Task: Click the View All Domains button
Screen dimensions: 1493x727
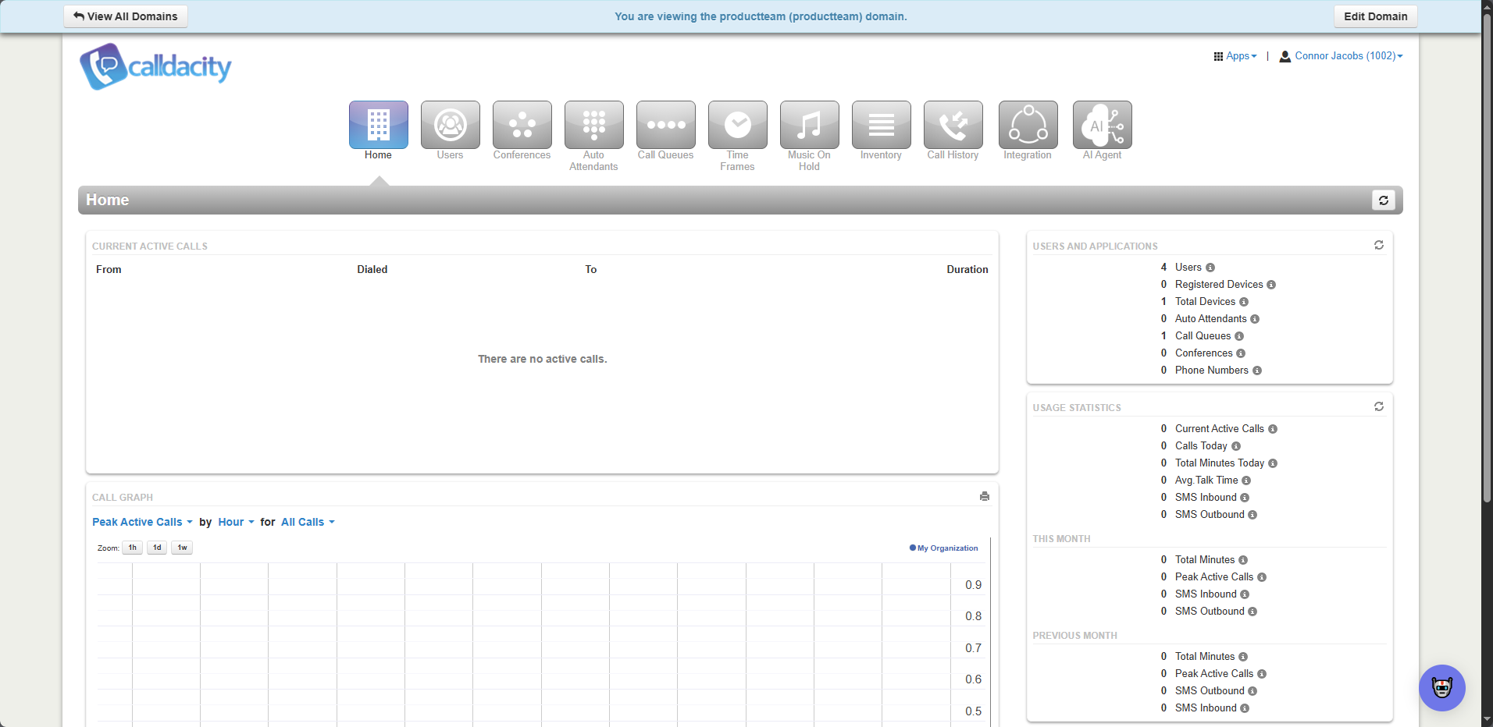Action: pyautogui.click(x=126, y=16)
